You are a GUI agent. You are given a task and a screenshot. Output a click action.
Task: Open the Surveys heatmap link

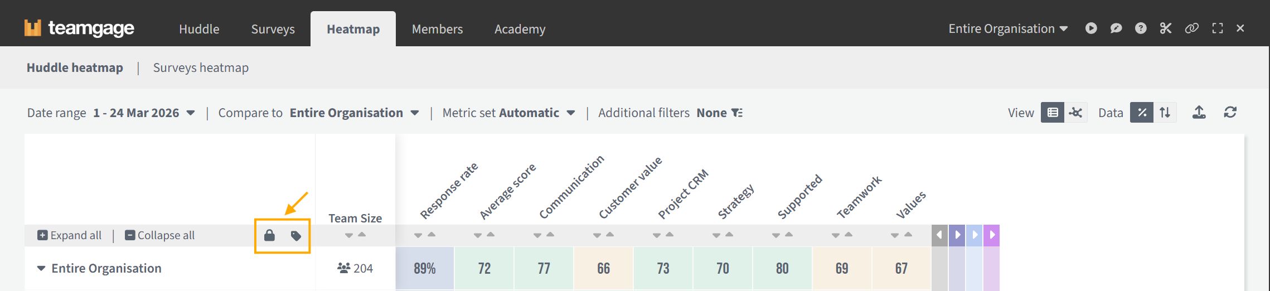click(201, 68)
